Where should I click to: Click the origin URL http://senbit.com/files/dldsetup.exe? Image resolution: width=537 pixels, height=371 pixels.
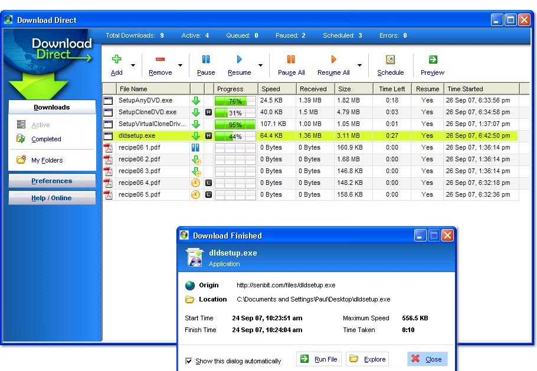[x=286, y=285]
